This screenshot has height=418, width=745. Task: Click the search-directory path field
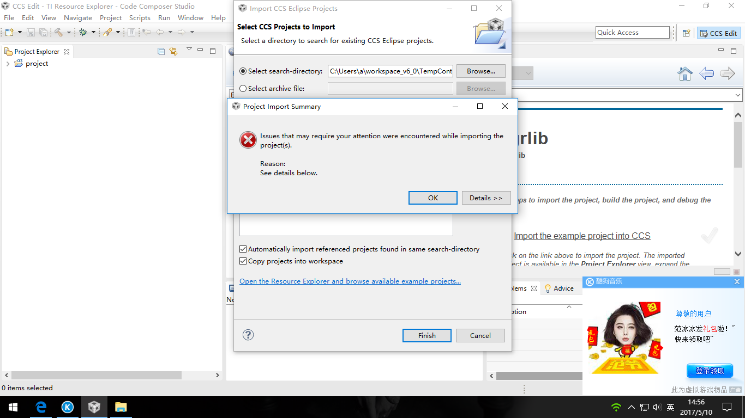click(390, 71)
